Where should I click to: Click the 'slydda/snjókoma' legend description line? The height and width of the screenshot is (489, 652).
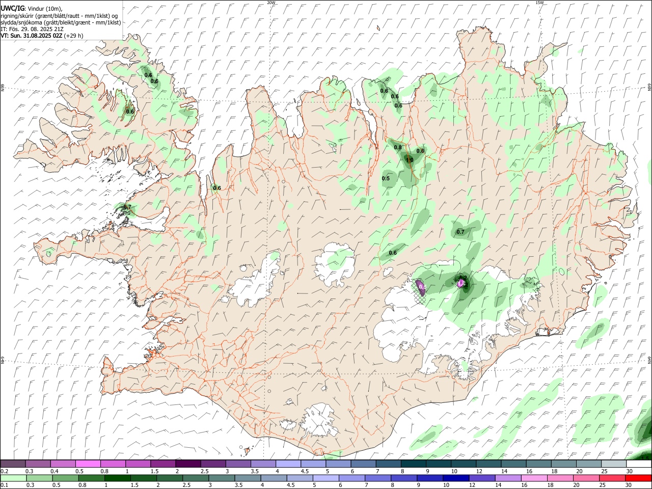pyautogui.click(x=61, y=22)
